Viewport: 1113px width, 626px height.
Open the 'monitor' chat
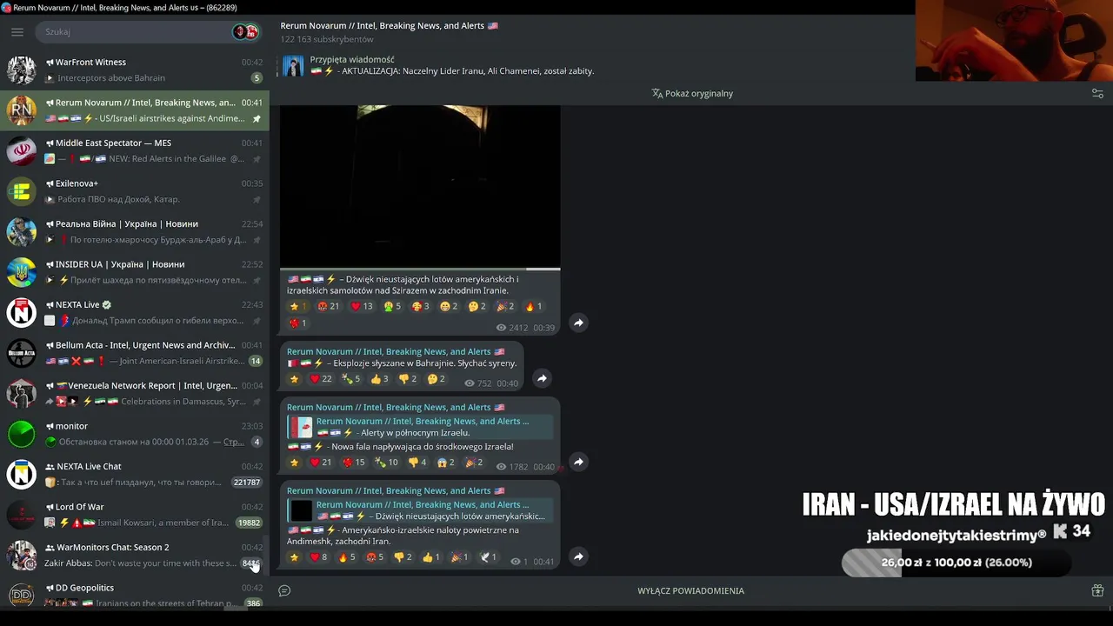pyautogui.click(x=135, y=434)
